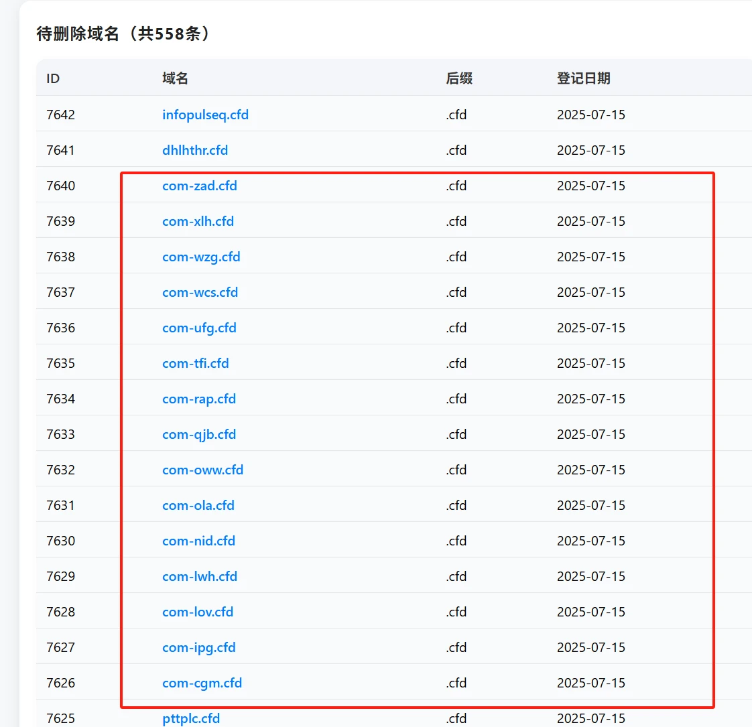Select the com-wzg.cfd domain
752x727 pixels.
[201, 257]
